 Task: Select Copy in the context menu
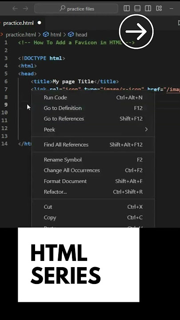click(93, 217)
